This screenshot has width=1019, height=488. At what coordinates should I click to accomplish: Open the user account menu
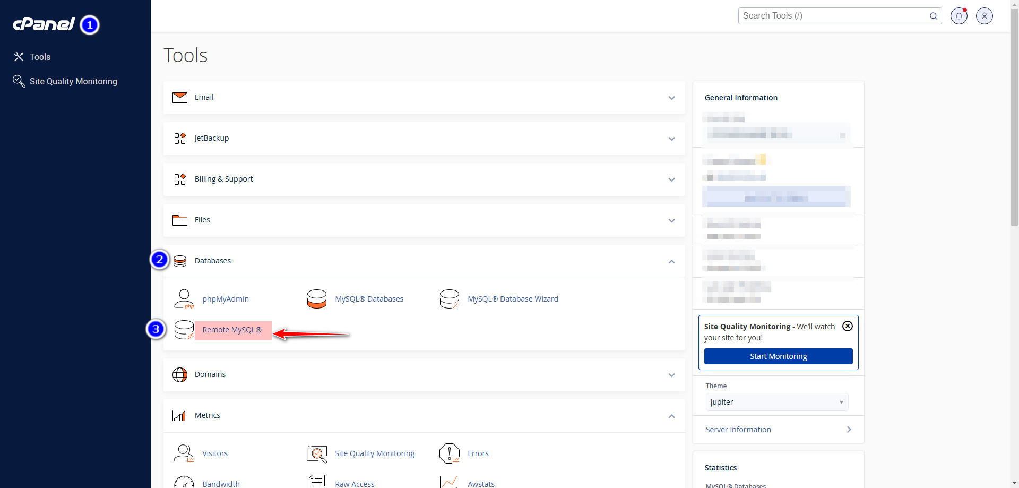985,16
